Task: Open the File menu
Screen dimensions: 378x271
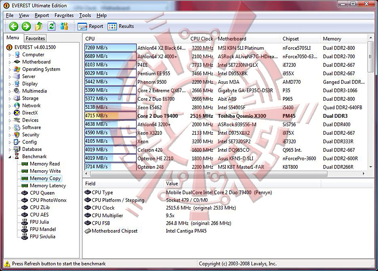Action: 9,16
